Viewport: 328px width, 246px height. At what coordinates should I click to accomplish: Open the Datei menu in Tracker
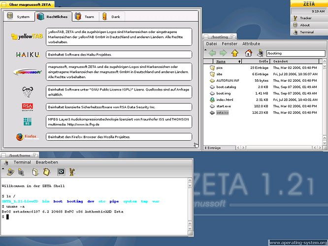pyautogui.click(x=211, y=44)
